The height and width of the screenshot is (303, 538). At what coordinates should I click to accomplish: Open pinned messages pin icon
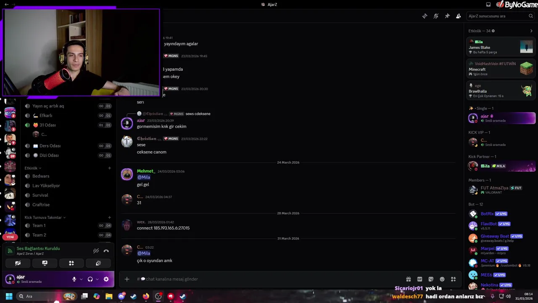click(x=447, y=16)
